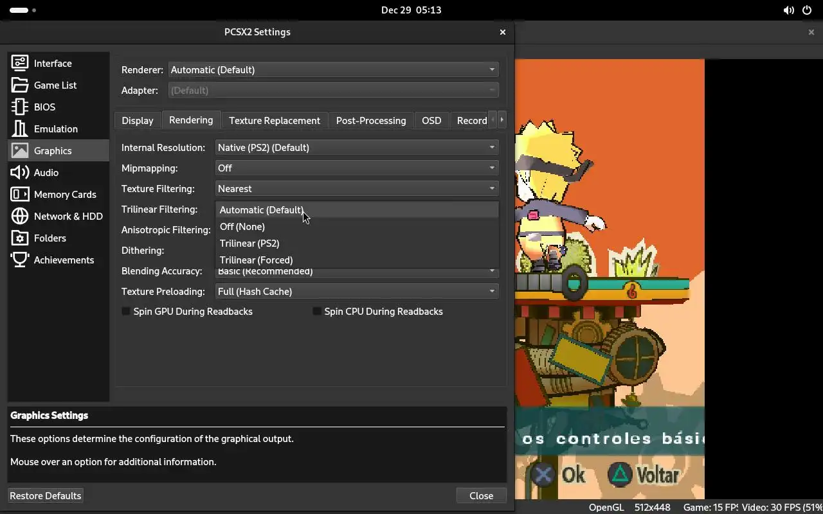Screen dimensions: 823x514
Task: Switch to the Display tab
Action: coord(138,120)
